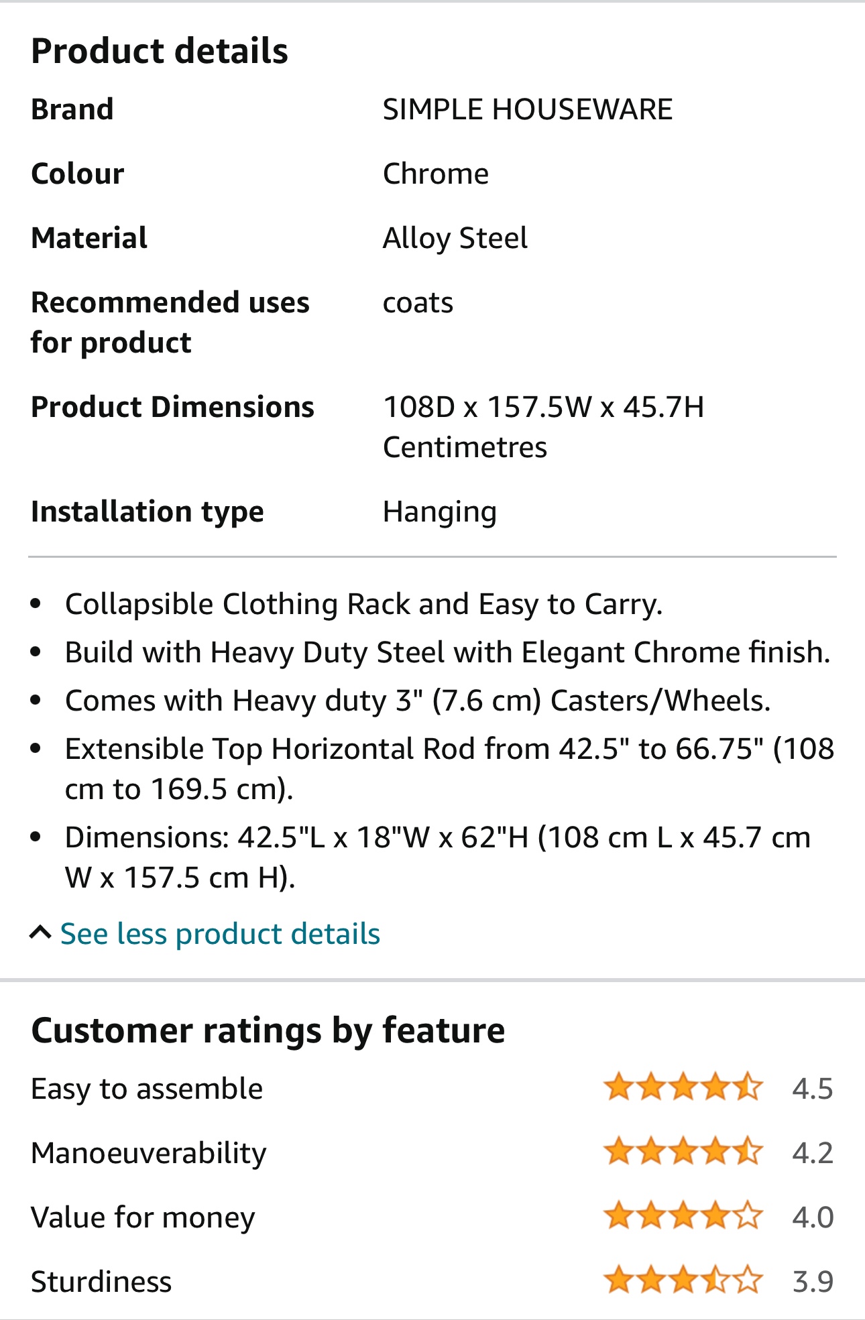This screenshot has width=865, height=1320.
Task: Tap the 3.9 sturdiness score
Action: tap(812, 1282)
